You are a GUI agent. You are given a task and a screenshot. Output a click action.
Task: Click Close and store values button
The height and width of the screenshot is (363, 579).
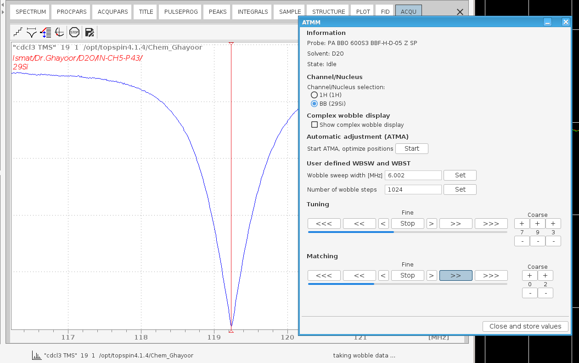(525, 326)
